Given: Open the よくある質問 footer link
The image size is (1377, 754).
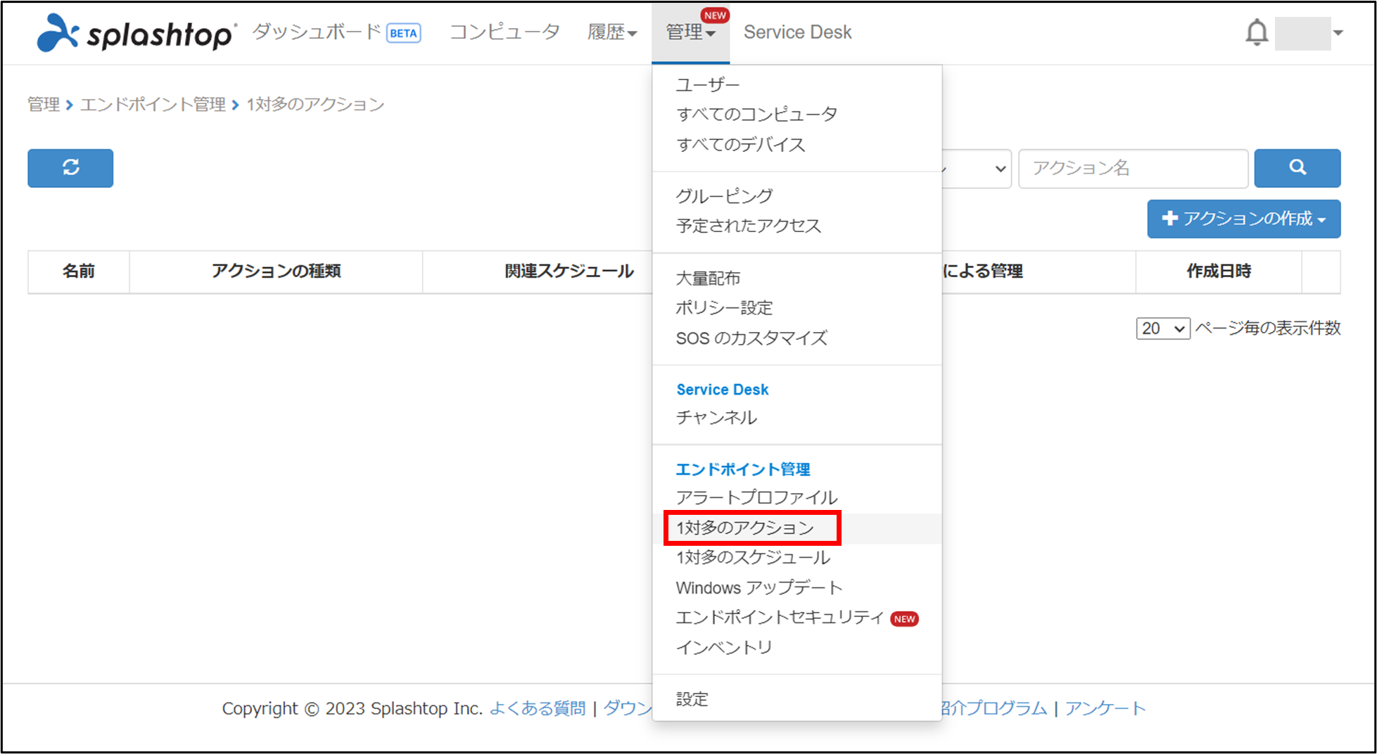Looking at the screenshot, I should (x=537, y=708).
